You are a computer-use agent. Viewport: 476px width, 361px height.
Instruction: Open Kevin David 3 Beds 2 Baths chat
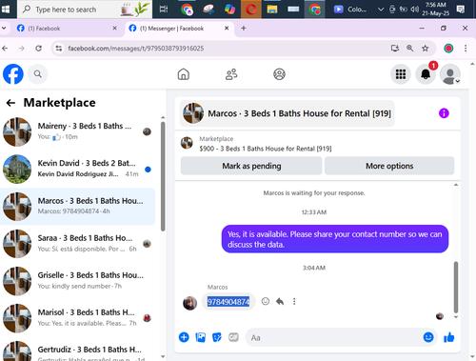click(77, 169)
